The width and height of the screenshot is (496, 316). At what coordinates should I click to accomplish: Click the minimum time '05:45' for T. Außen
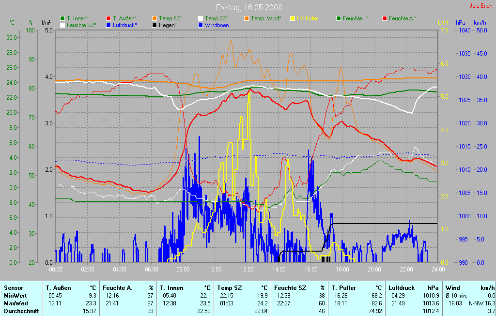55,296
